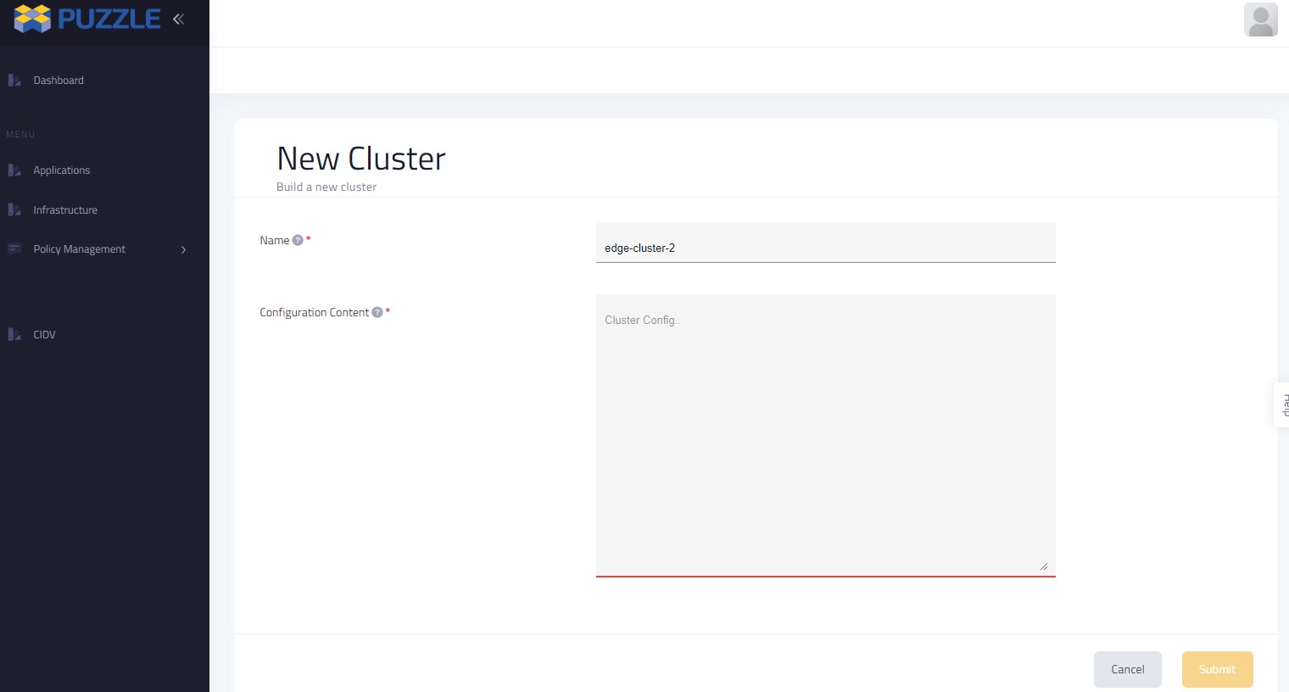1289x692 pixels.
Task: Click the Dashboard sidebar icon
Action: pos(14,81)
